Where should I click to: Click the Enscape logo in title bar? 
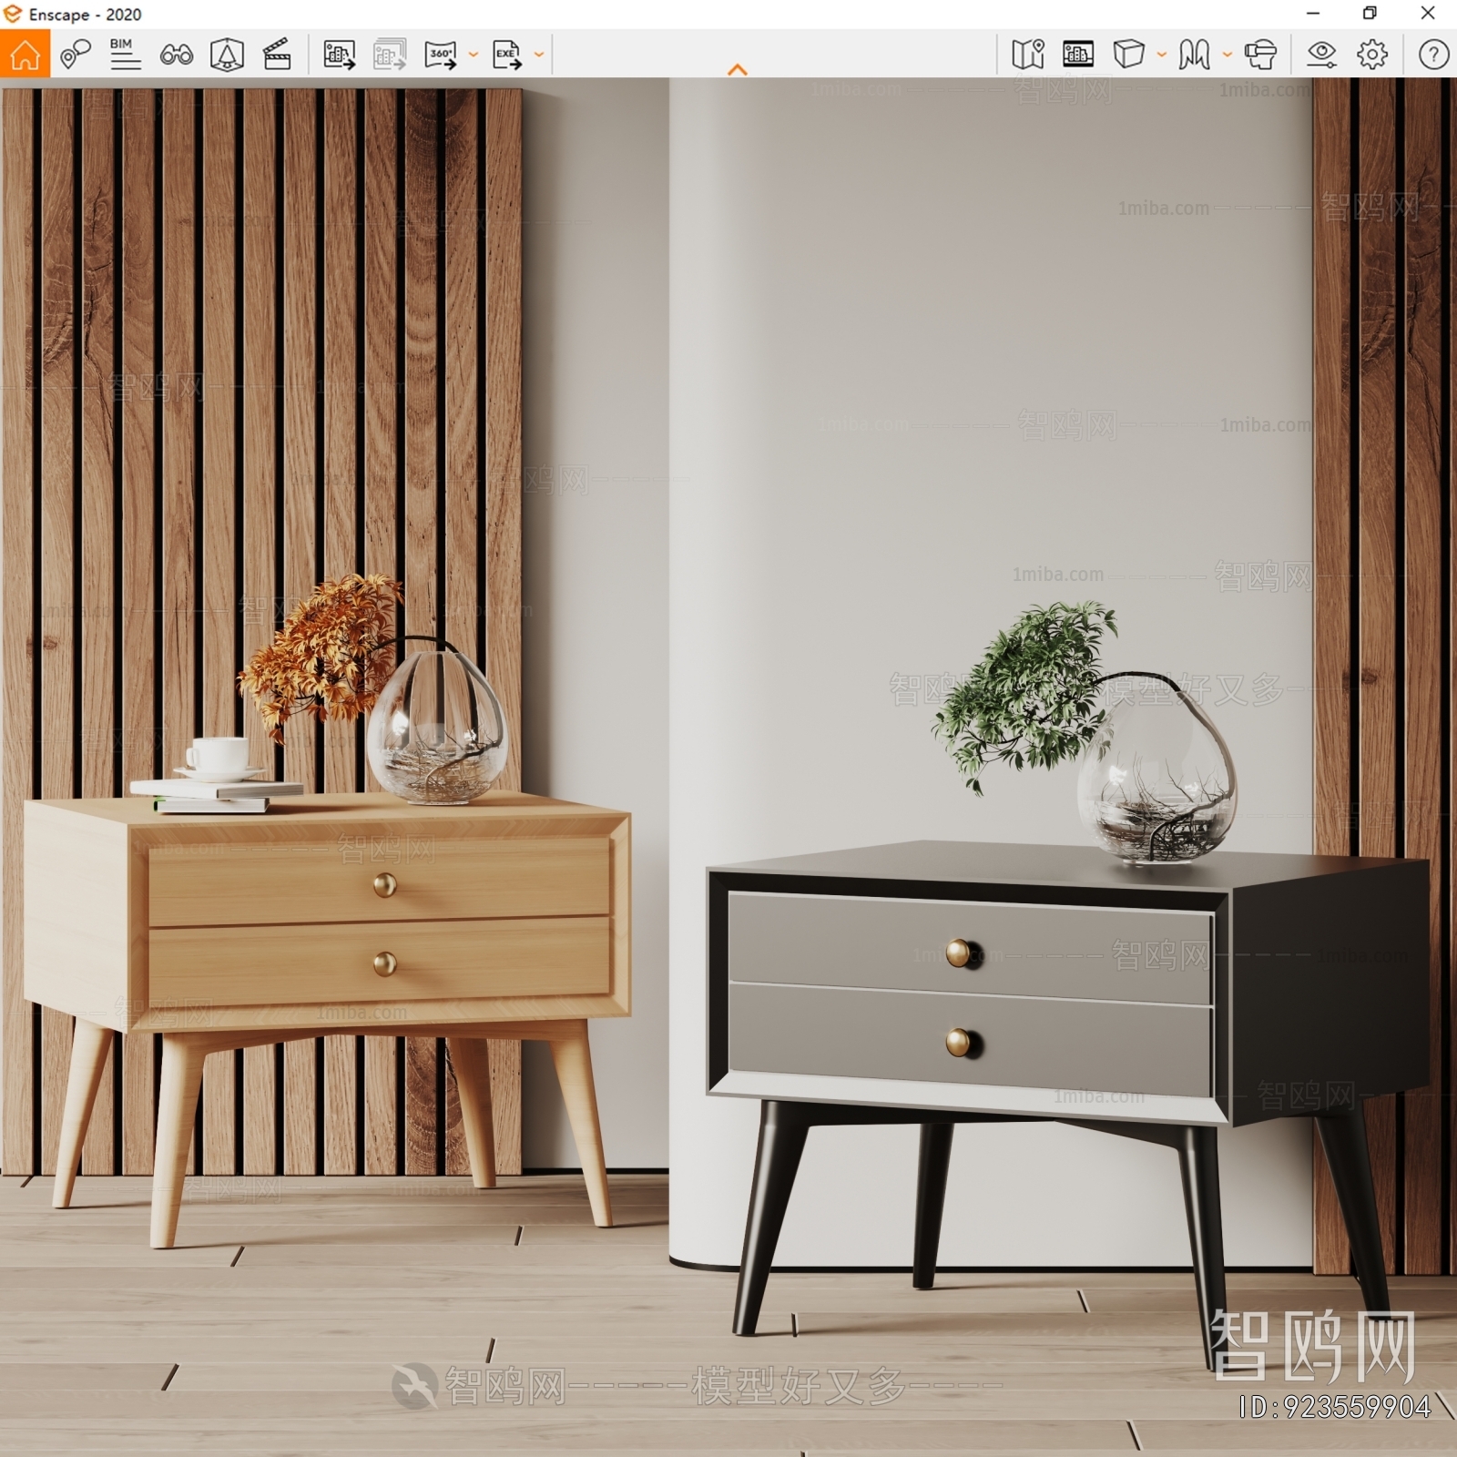coord(13,14)
